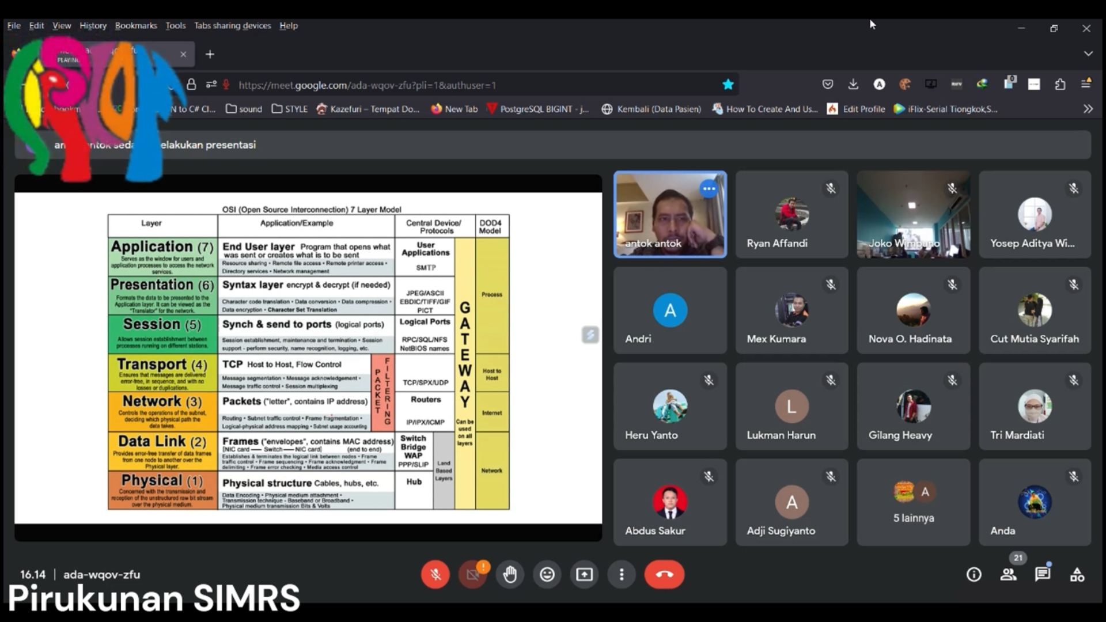Open the Firefox application menu icon

(x=1086, y=84)
